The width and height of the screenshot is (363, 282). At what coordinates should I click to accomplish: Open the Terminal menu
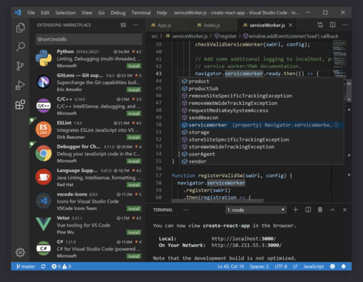coord(141,13)
